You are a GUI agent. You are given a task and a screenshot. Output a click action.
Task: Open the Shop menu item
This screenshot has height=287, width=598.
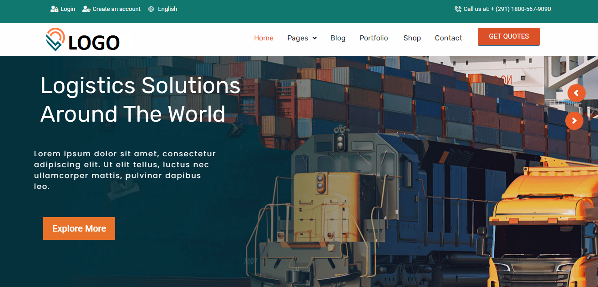click(x=412, y=38)
